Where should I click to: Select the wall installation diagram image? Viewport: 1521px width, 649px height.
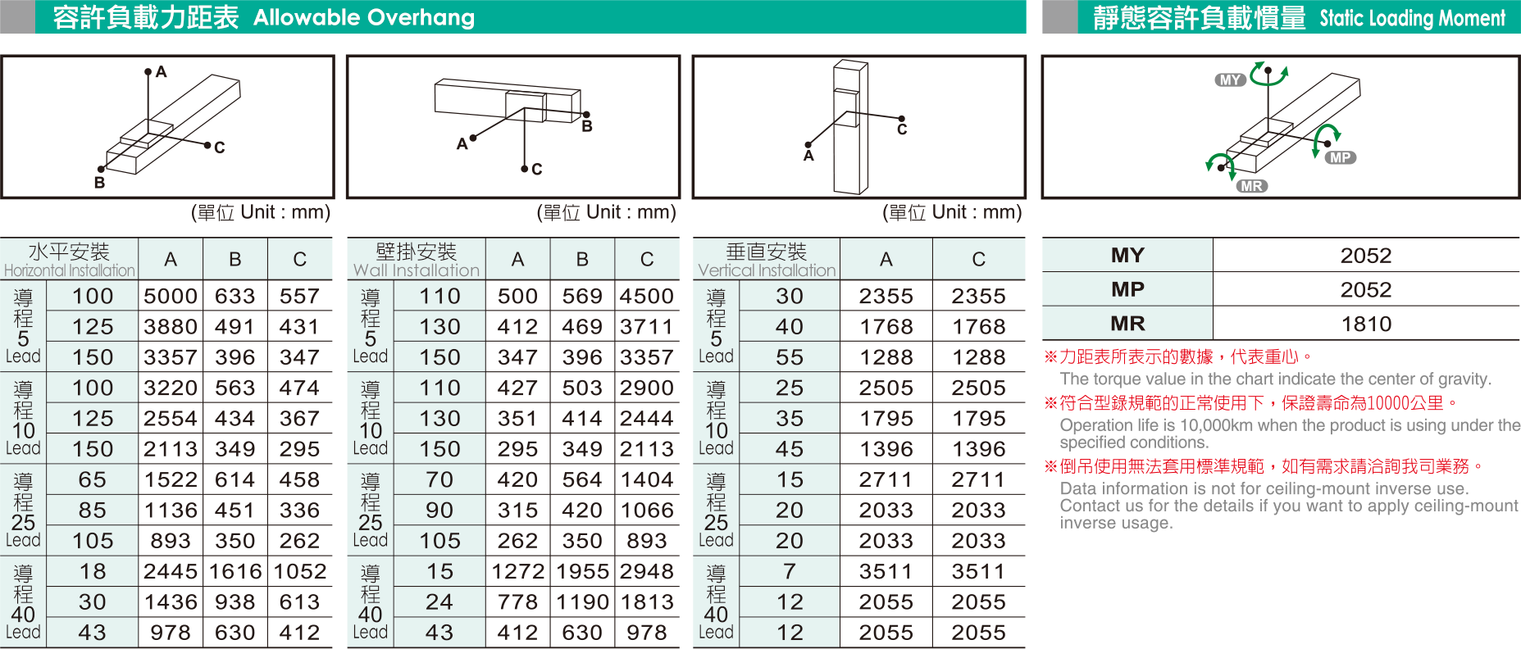513,127
